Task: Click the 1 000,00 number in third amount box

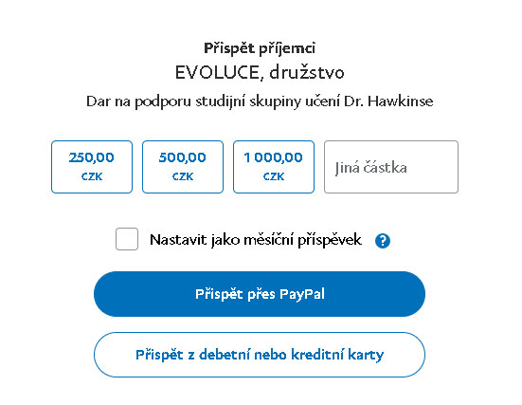Action: pyautogui.click(x=274, y=157)
